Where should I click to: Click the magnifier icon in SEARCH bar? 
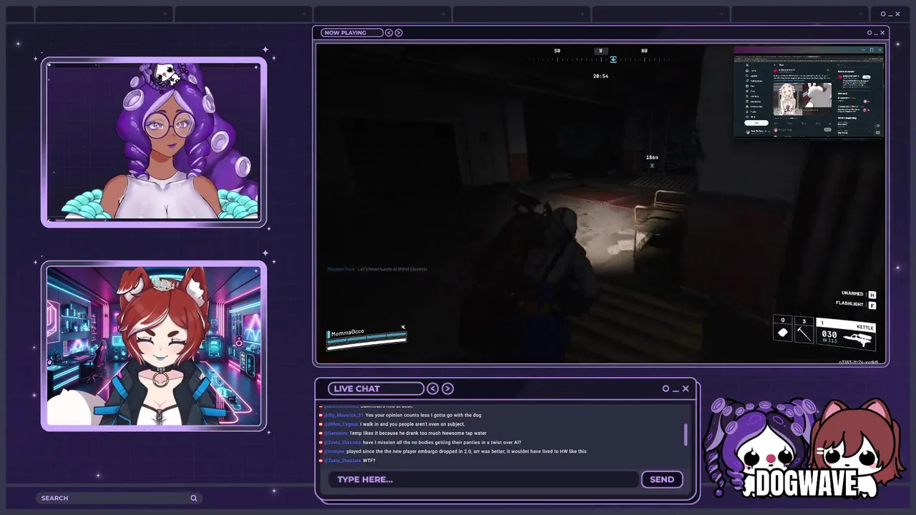click(193, 498)
